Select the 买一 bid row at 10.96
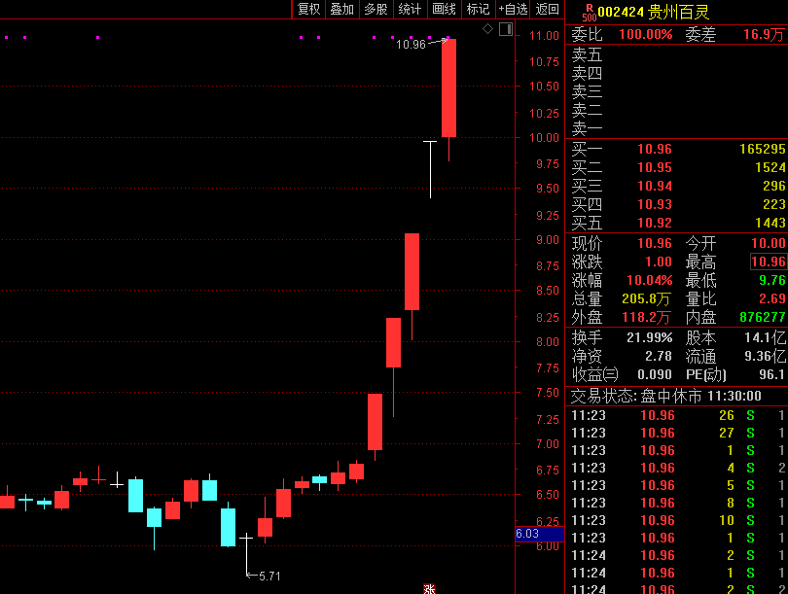Viewport: 788px width, 594px height. [677, 149]
